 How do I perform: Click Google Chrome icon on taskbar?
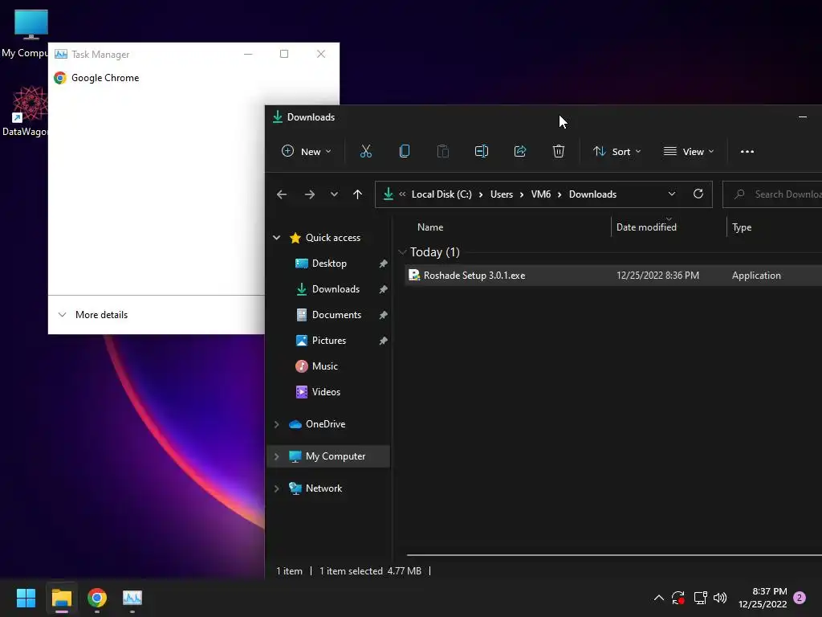(97, 598)
